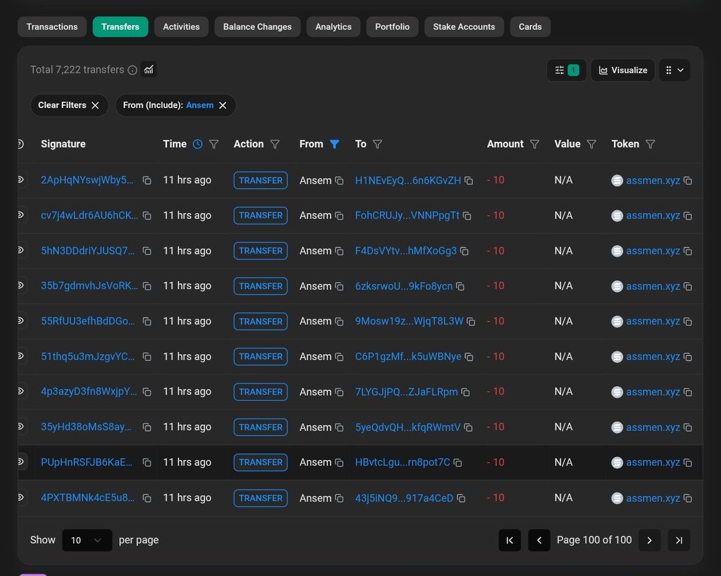This screenshot has height=576, width=721.
Task: Copy recipient address 43j5iNQ9...917a4CeD
Action: click(461, 499)
